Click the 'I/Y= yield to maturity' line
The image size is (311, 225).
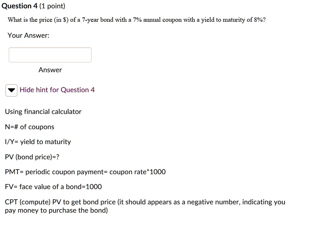point(38,142)
